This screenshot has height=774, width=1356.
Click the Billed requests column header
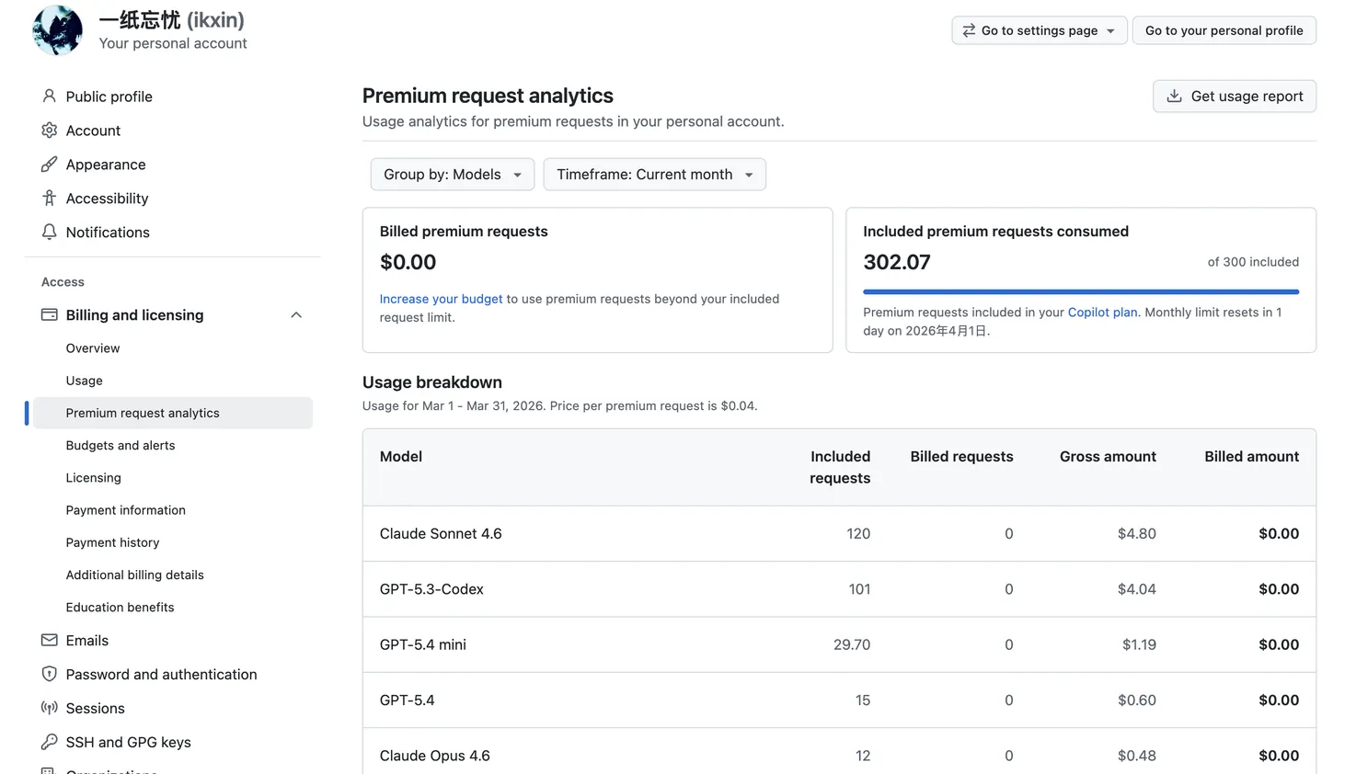click(961, 457)
